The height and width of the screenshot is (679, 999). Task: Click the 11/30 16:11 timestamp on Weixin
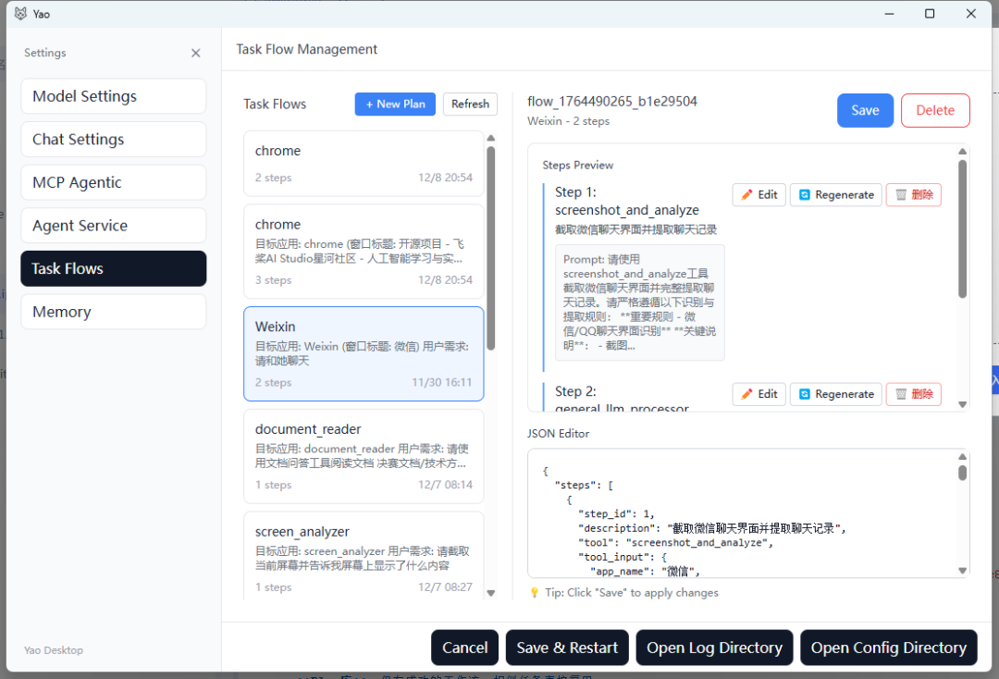click(441, 382)
